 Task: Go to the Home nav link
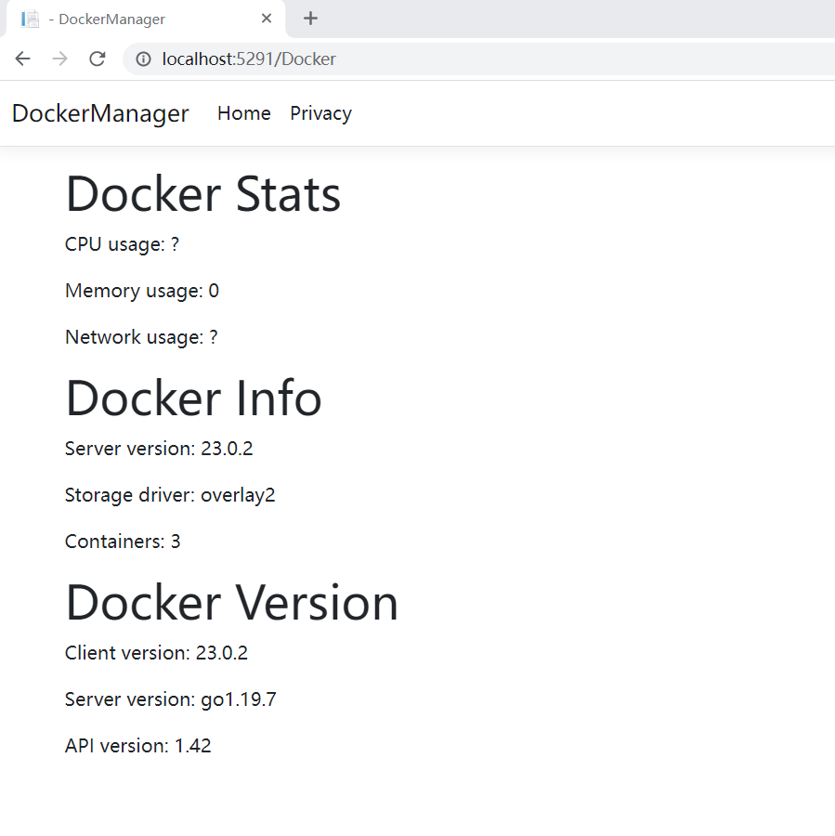tap(244, 113)
